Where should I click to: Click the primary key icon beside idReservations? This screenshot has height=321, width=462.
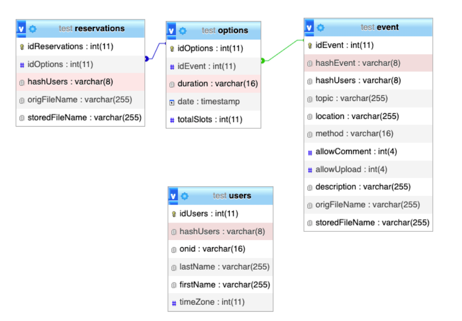coord(21,47)
